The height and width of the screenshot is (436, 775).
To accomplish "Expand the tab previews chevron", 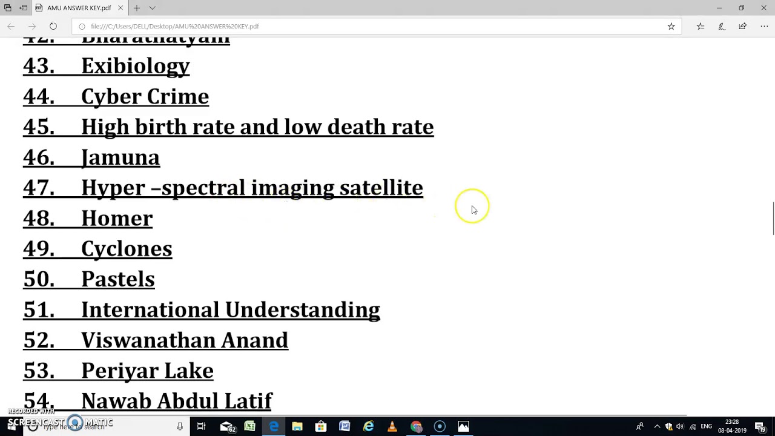I will click(152, 8).
